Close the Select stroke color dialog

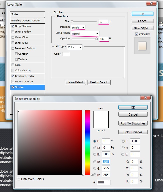click(x=145, y=98)
